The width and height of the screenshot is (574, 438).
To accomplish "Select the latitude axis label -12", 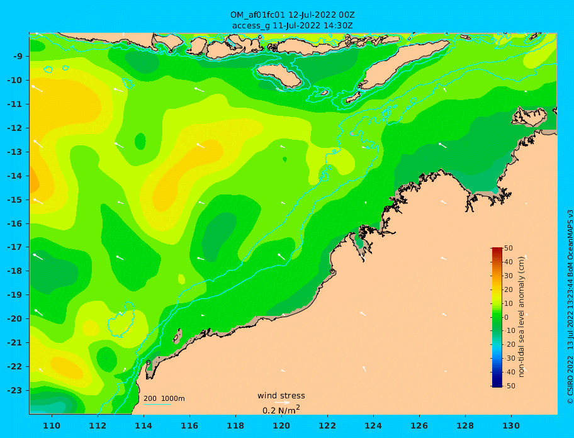I will [x=15, y=128].
